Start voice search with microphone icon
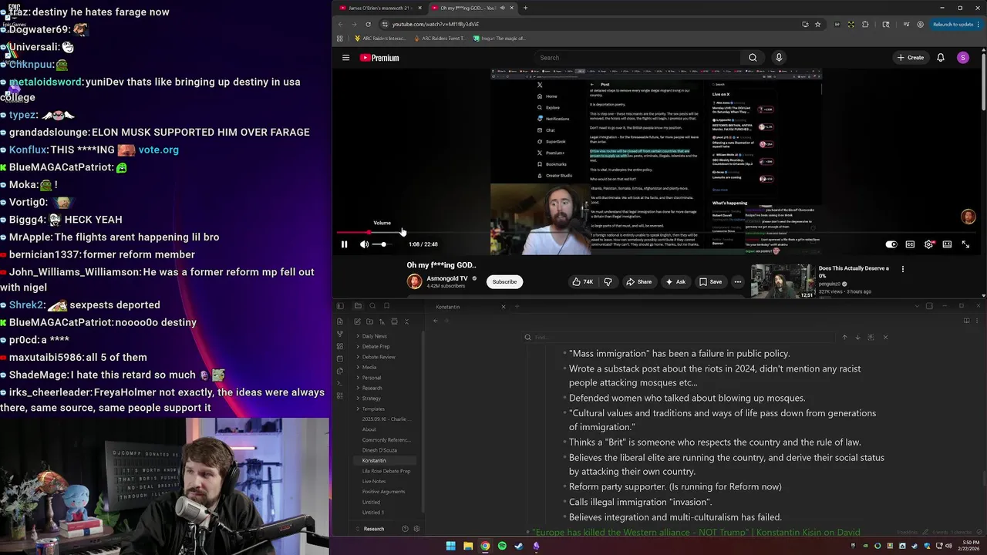Viewport: 987px width, 555px height. pyautogui.click(x=779, y=58)
